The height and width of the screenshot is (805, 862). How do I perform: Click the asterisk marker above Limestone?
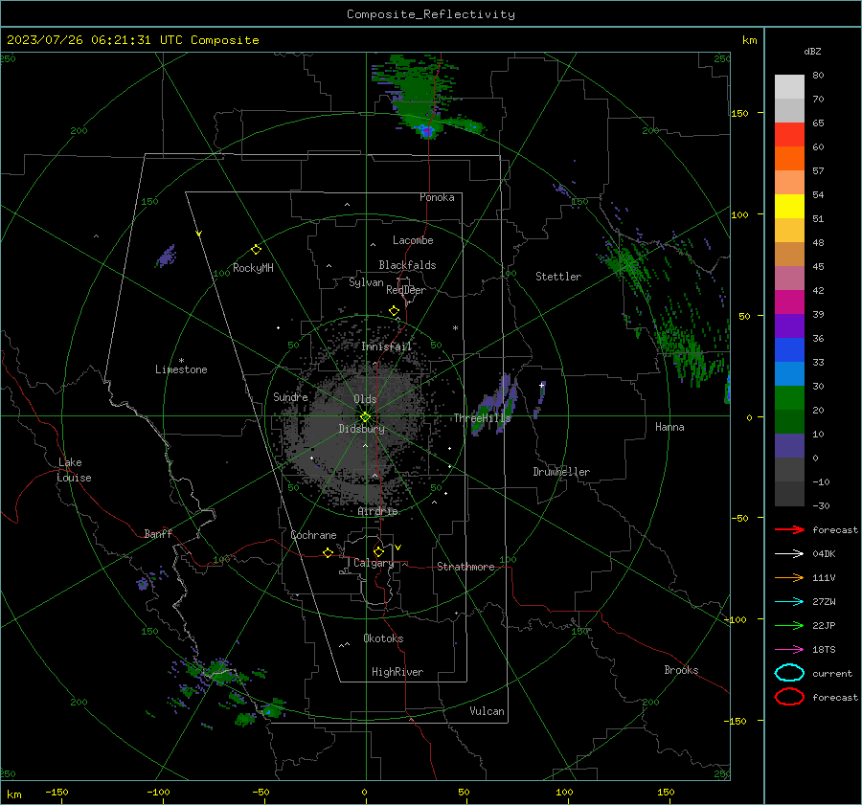click(x=181, y=361)
